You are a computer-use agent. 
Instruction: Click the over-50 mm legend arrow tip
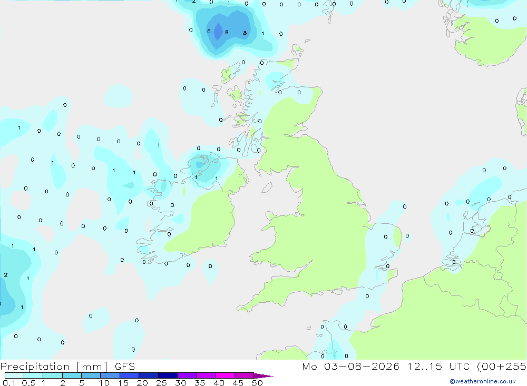263,375
